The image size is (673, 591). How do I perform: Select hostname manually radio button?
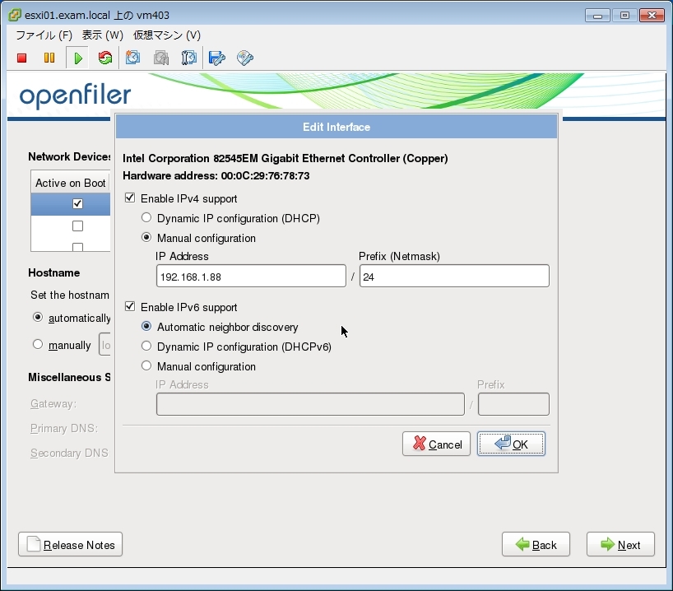click(x=38, y=344)
